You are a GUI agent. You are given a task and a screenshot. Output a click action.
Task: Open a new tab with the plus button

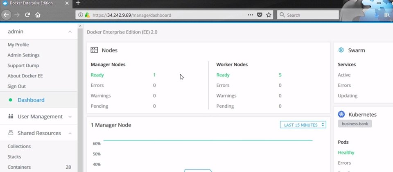tap(78, 3)
